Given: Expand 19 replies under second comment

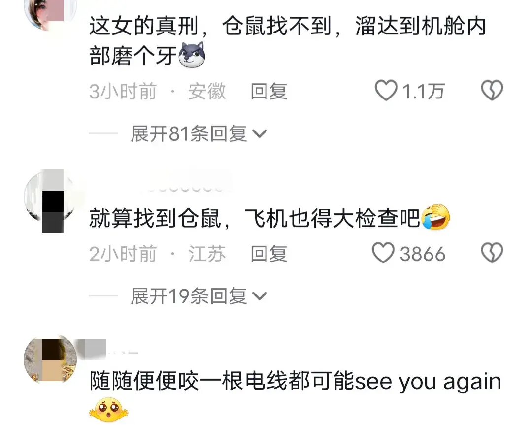Looking at the screenshot, I should coord(199,296).
